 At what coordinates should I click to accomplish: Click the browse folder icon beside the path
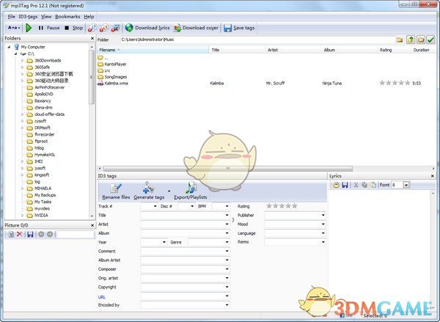[x=400, y=40]
